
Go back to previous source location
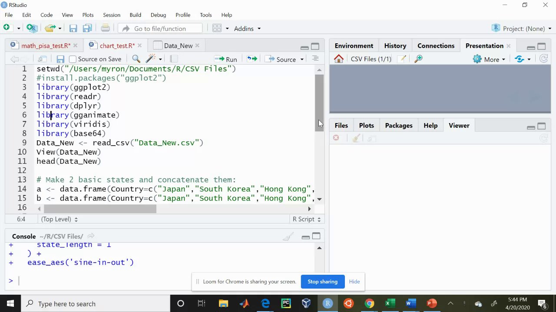pyautogui.click(x=14, y=59)
